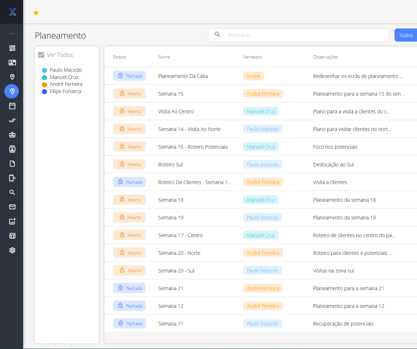Click the Manuel Cruz tag on Semana 18
The width and height of the screenshot is (417, 349).
[261, 200]
